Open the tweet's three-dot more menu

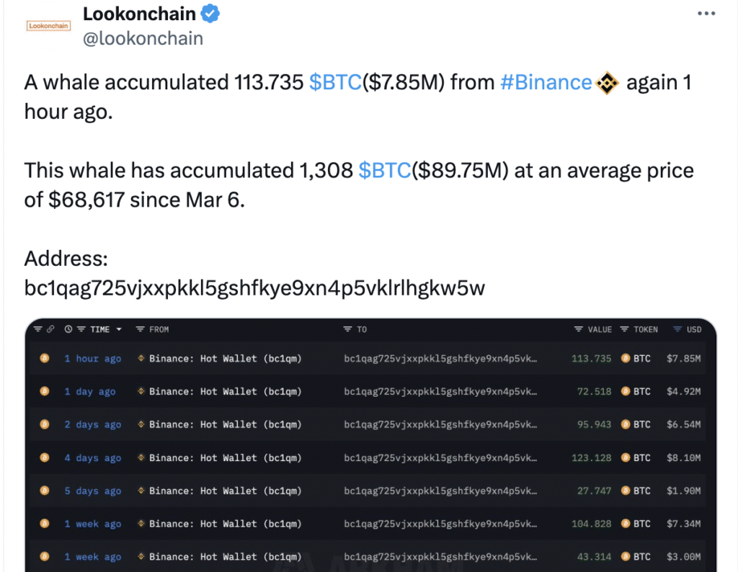coord(706,14)
